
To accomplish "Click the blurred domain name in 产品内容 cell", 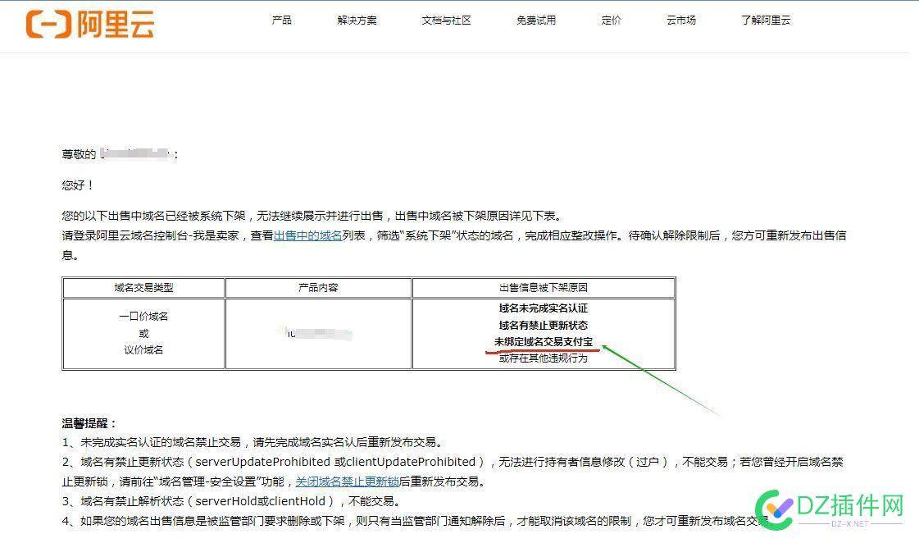I will point(317,334).
